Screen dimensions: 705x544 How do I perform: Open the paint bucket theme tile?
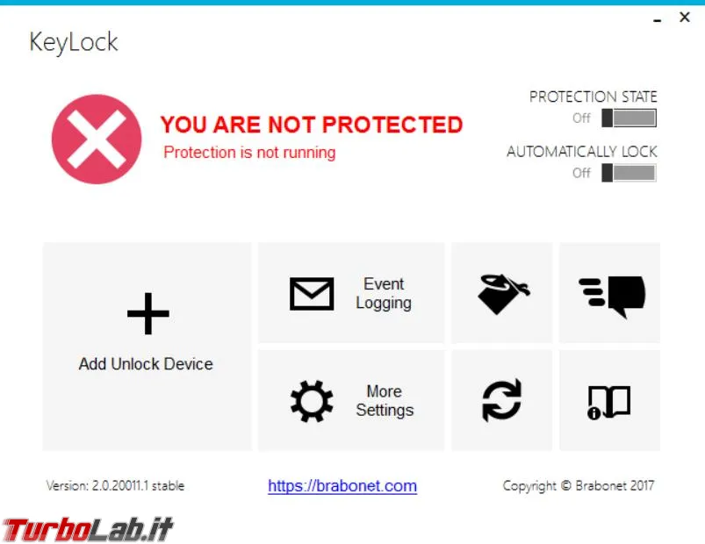tap(502, 293)
